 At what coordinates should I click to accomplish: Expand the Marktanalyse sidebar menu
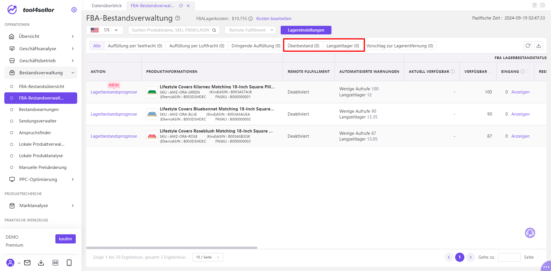(x=41, y=206)
